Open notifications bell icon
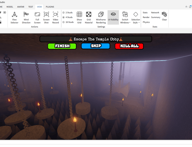This screenshot has width=192, height=147. (190, 7)
